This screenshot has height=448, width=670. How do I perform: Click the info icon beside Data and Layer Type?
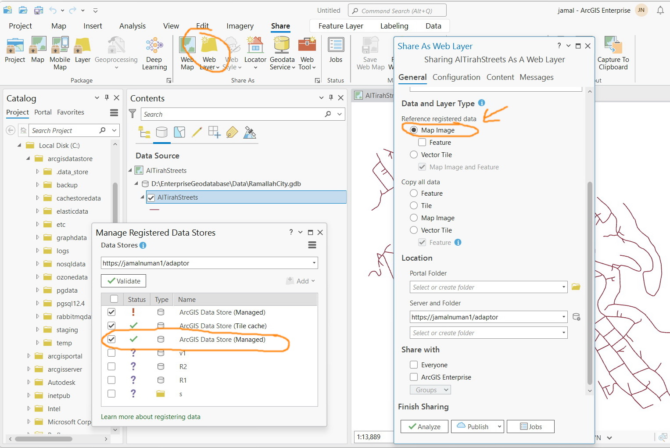[482, 103]
